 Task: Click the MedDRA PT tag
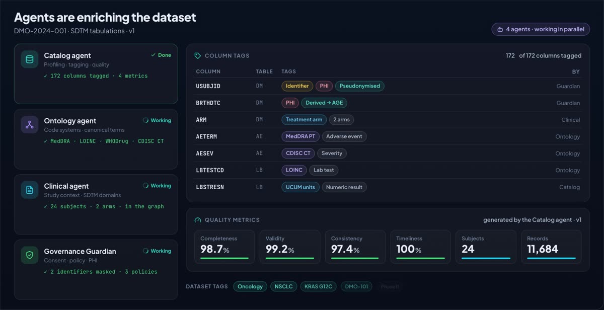tap(300, 136)
